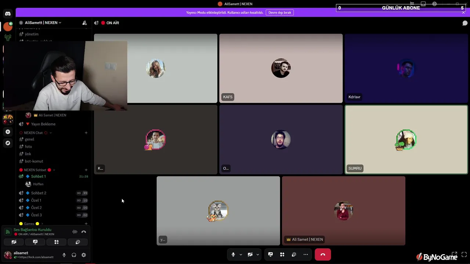This screenshot has width=470, height=264.
Task: Open Explore servers compass icon
Action: click(x=8, y=143)
